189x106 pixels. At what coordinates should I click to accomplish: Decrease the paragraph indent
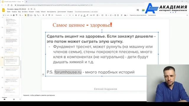115,15
